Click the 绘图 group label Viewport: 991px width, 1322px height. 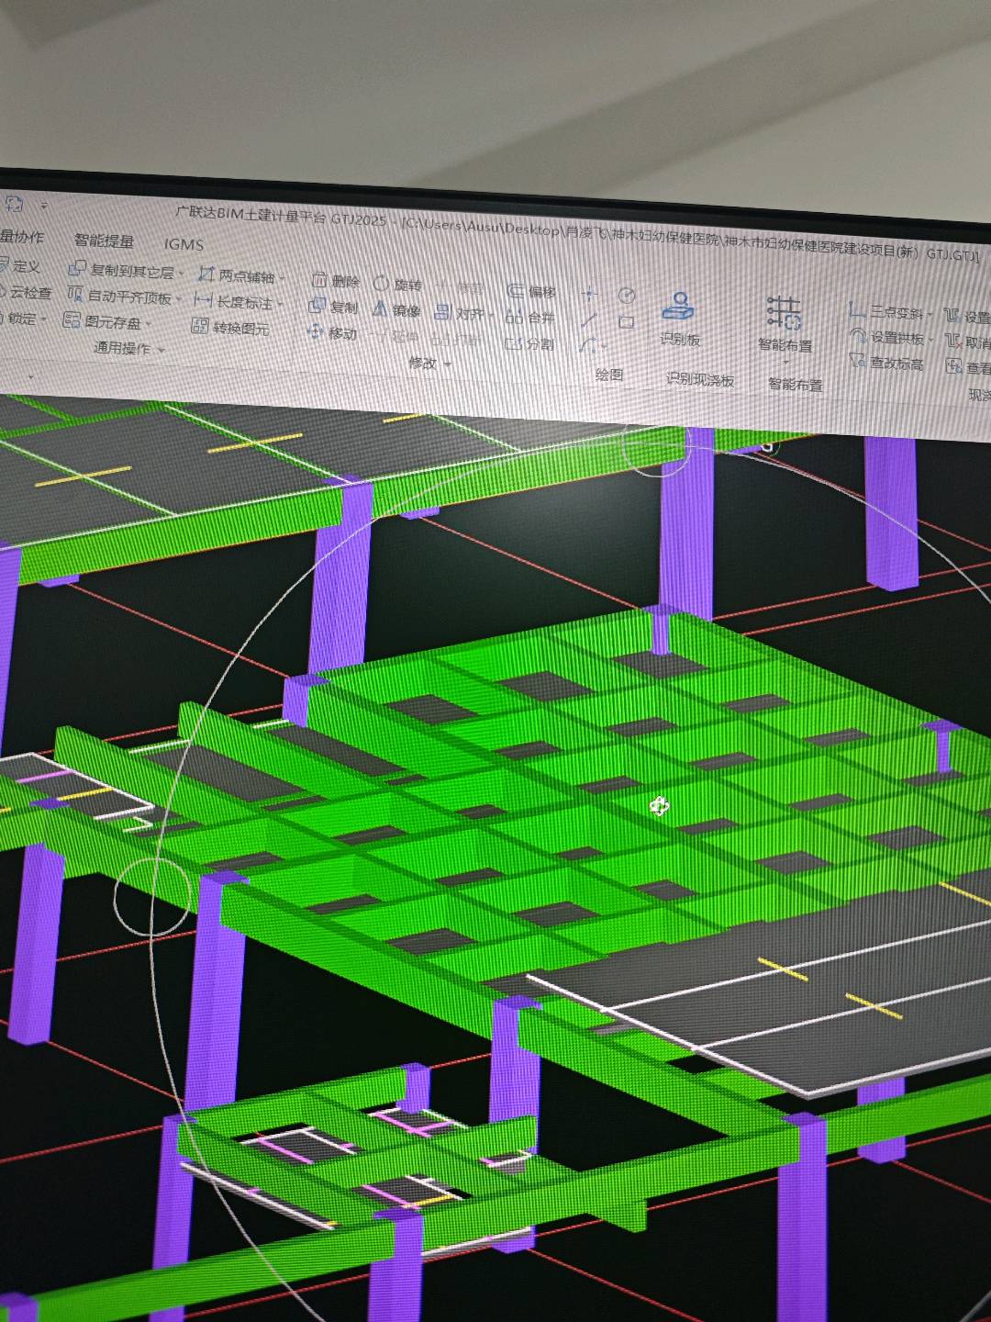click(609, 375)
